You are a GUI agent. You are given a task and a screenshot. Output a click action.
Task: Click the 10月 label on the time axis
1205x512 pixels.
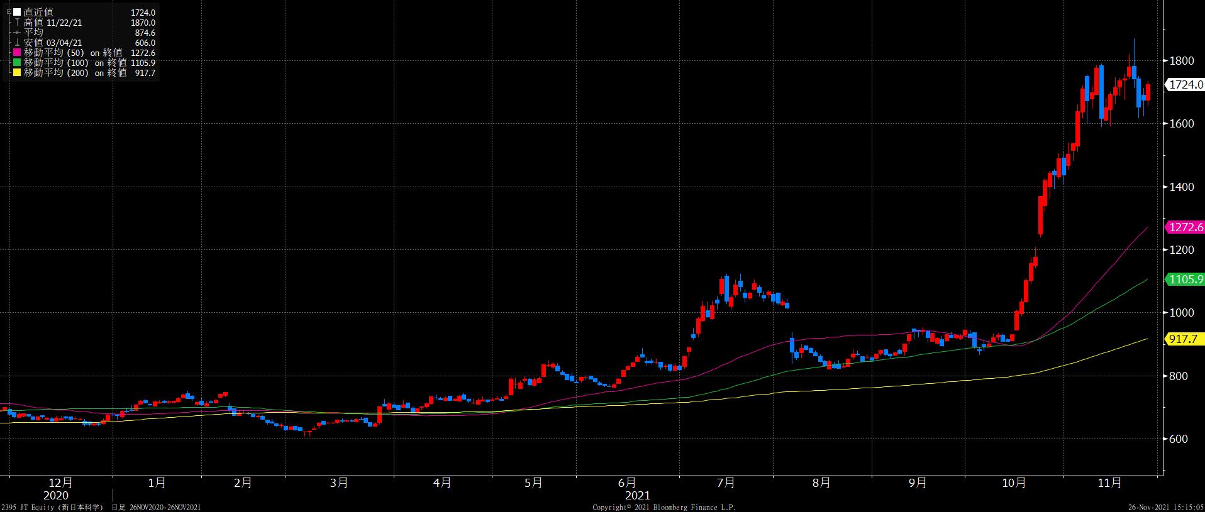(x=1014, y=483)
